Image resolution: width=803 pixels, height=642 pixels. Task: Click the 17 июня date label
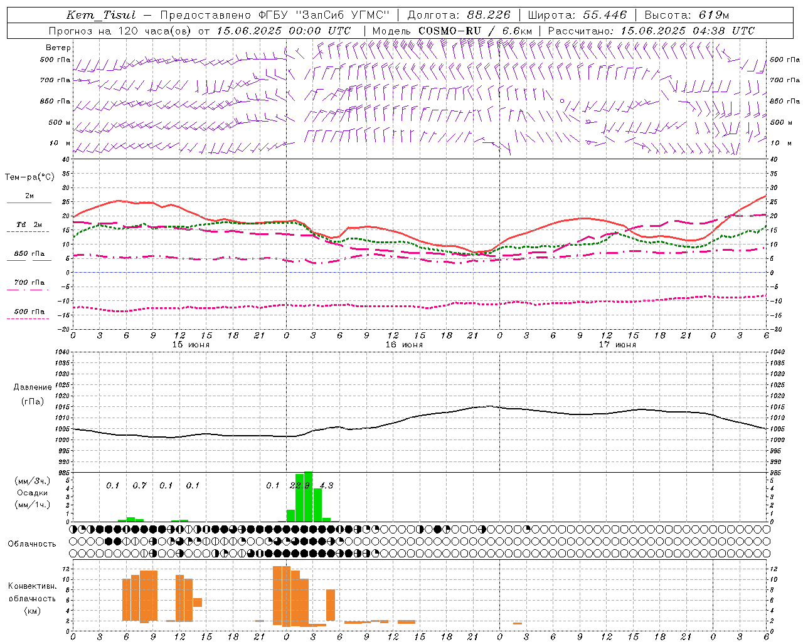(617, 345)
